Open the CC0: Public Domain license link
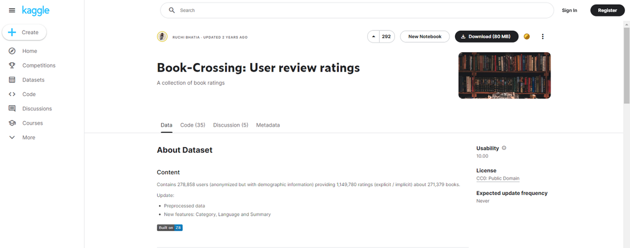The image size is (630, 248). (498, 178)
